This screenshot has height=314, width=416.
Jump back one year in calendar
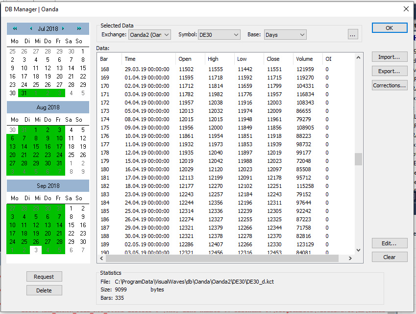[15, 28]
